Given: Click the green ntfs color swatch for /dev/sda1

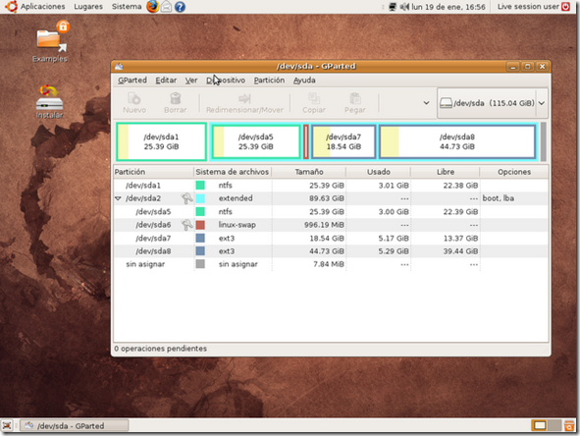Looking at the screenshot, I should tap(200, 185).
